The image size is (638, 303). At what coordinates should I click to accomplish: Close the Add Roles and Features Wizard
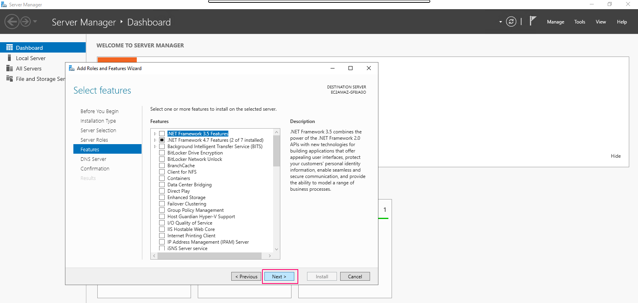pos(369,68)
